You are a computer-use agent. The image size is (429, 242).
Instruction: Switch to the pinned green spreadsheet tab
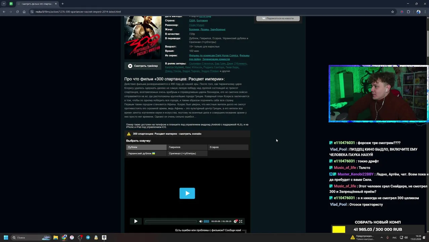click(x=11, y=4)
